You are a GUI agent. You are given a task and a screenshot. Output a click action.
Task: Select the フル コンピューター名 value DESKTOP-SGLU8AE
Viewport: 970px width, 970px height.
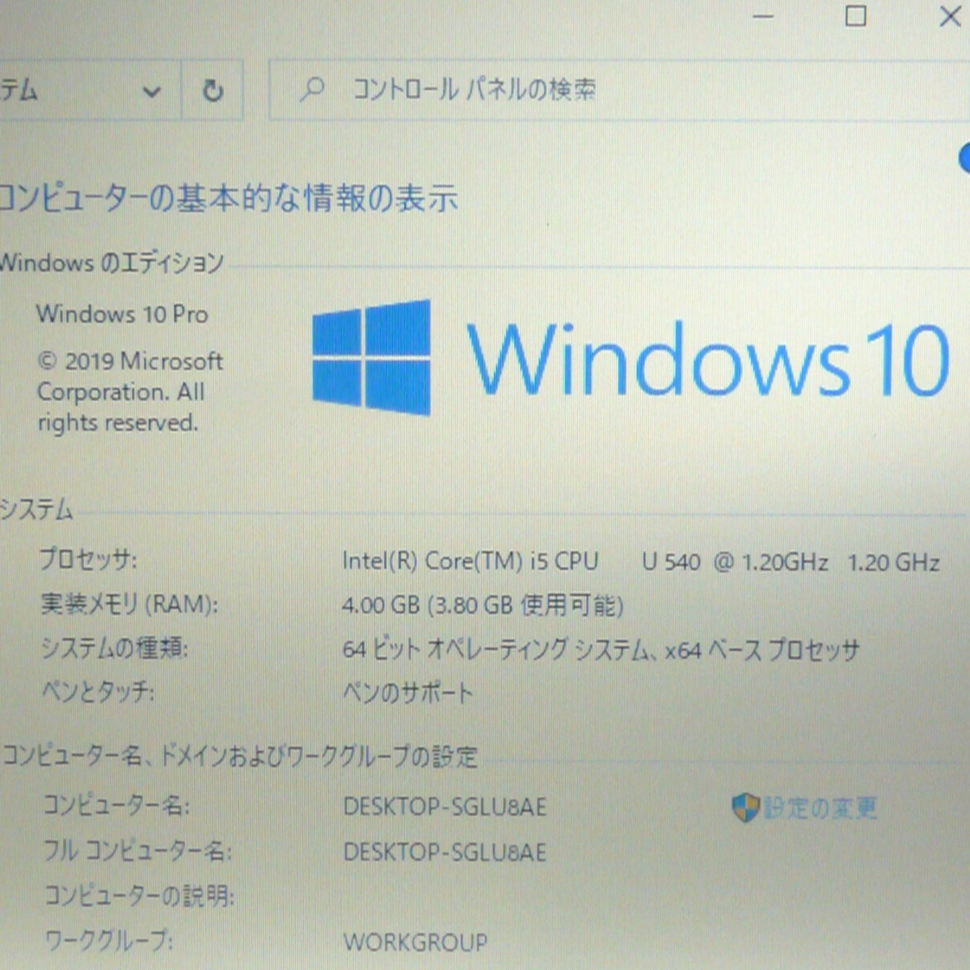coord(445,852)
